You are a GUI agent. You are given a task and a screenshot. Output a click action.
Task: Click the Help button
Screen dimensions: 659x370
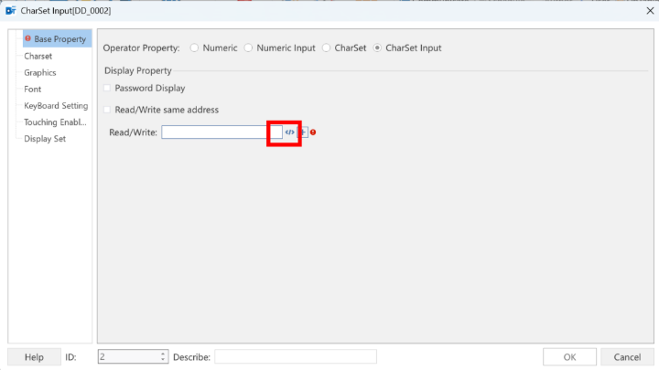click(34, 357)
